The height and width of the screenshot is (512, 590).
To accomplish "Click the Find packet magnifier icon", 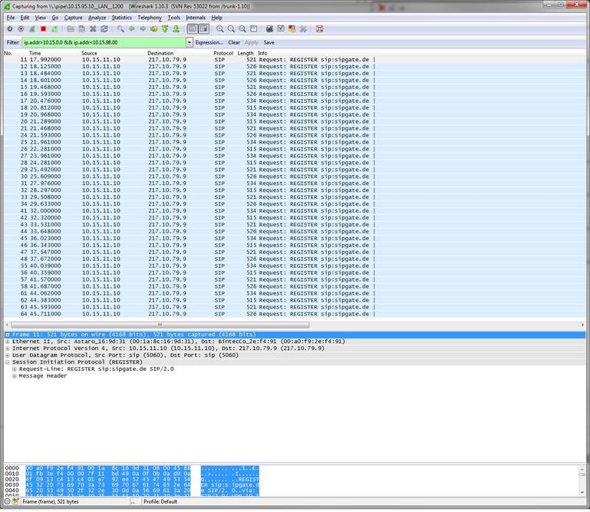I will pyautogui.click(x=120, y=29).
